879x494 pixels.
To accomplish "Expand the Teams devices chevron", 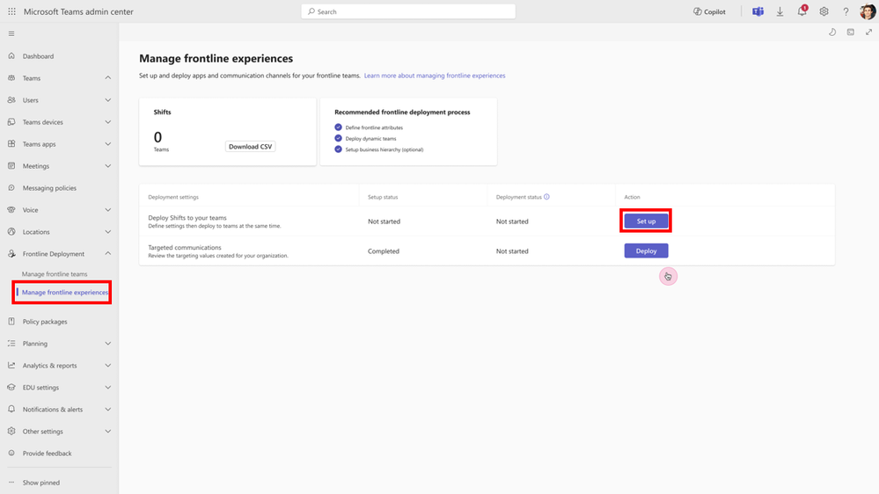I will (x=107, y=121).
